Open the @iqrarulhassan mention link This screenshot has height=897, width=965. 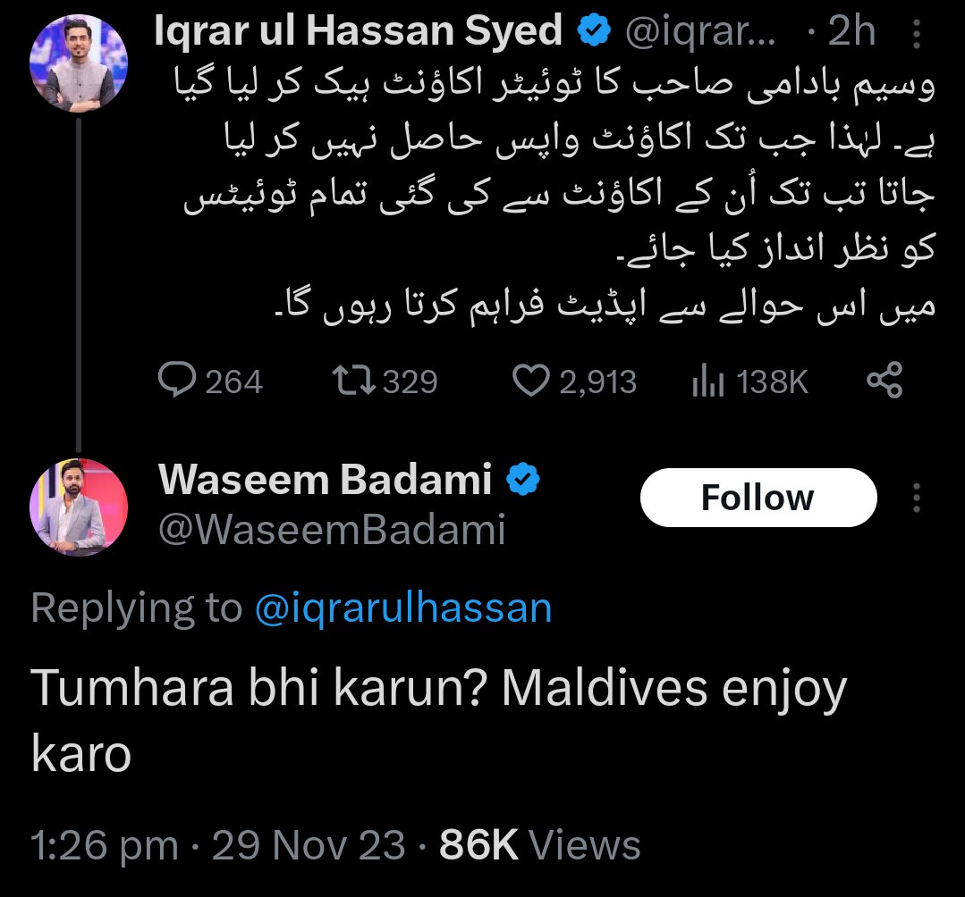coord(403,608)
